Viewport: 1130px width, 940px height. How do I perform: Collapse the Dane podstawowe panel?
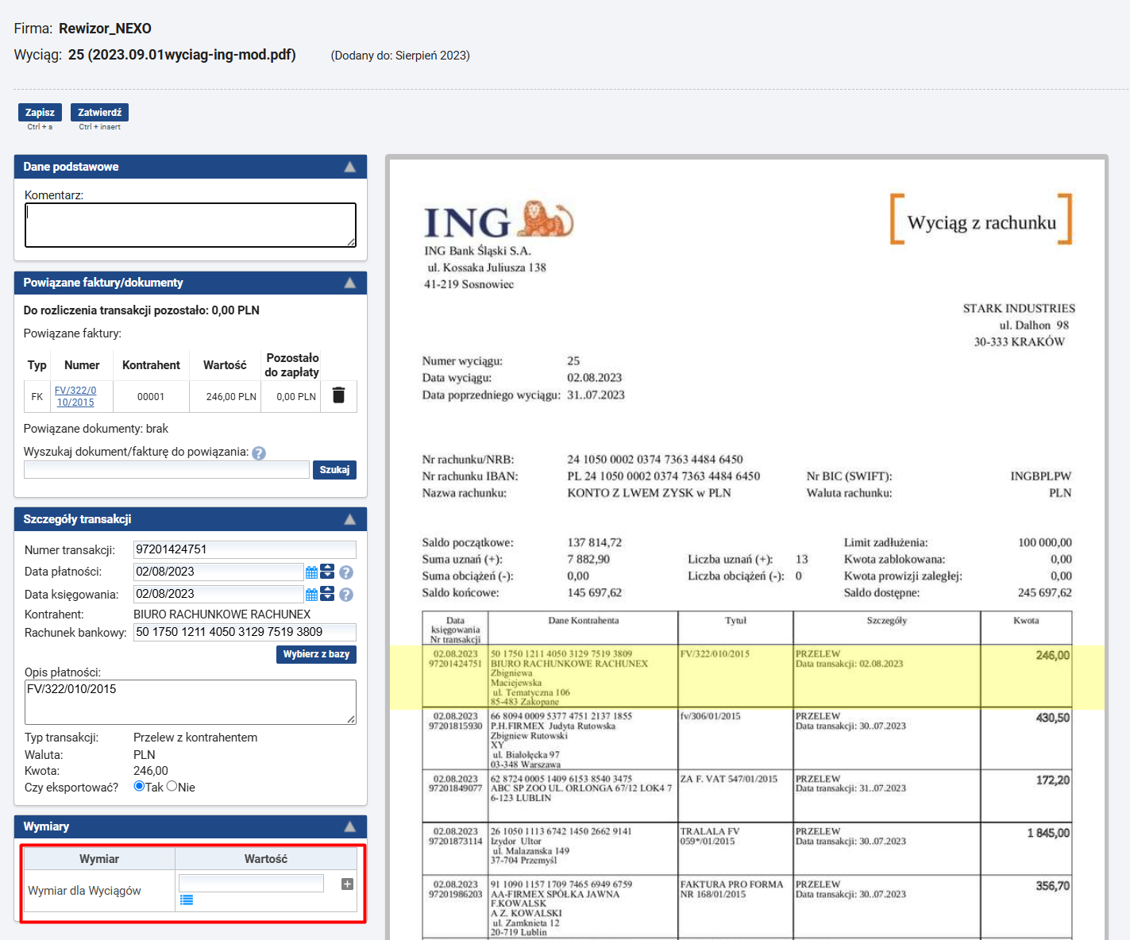[x=349, y=167]
